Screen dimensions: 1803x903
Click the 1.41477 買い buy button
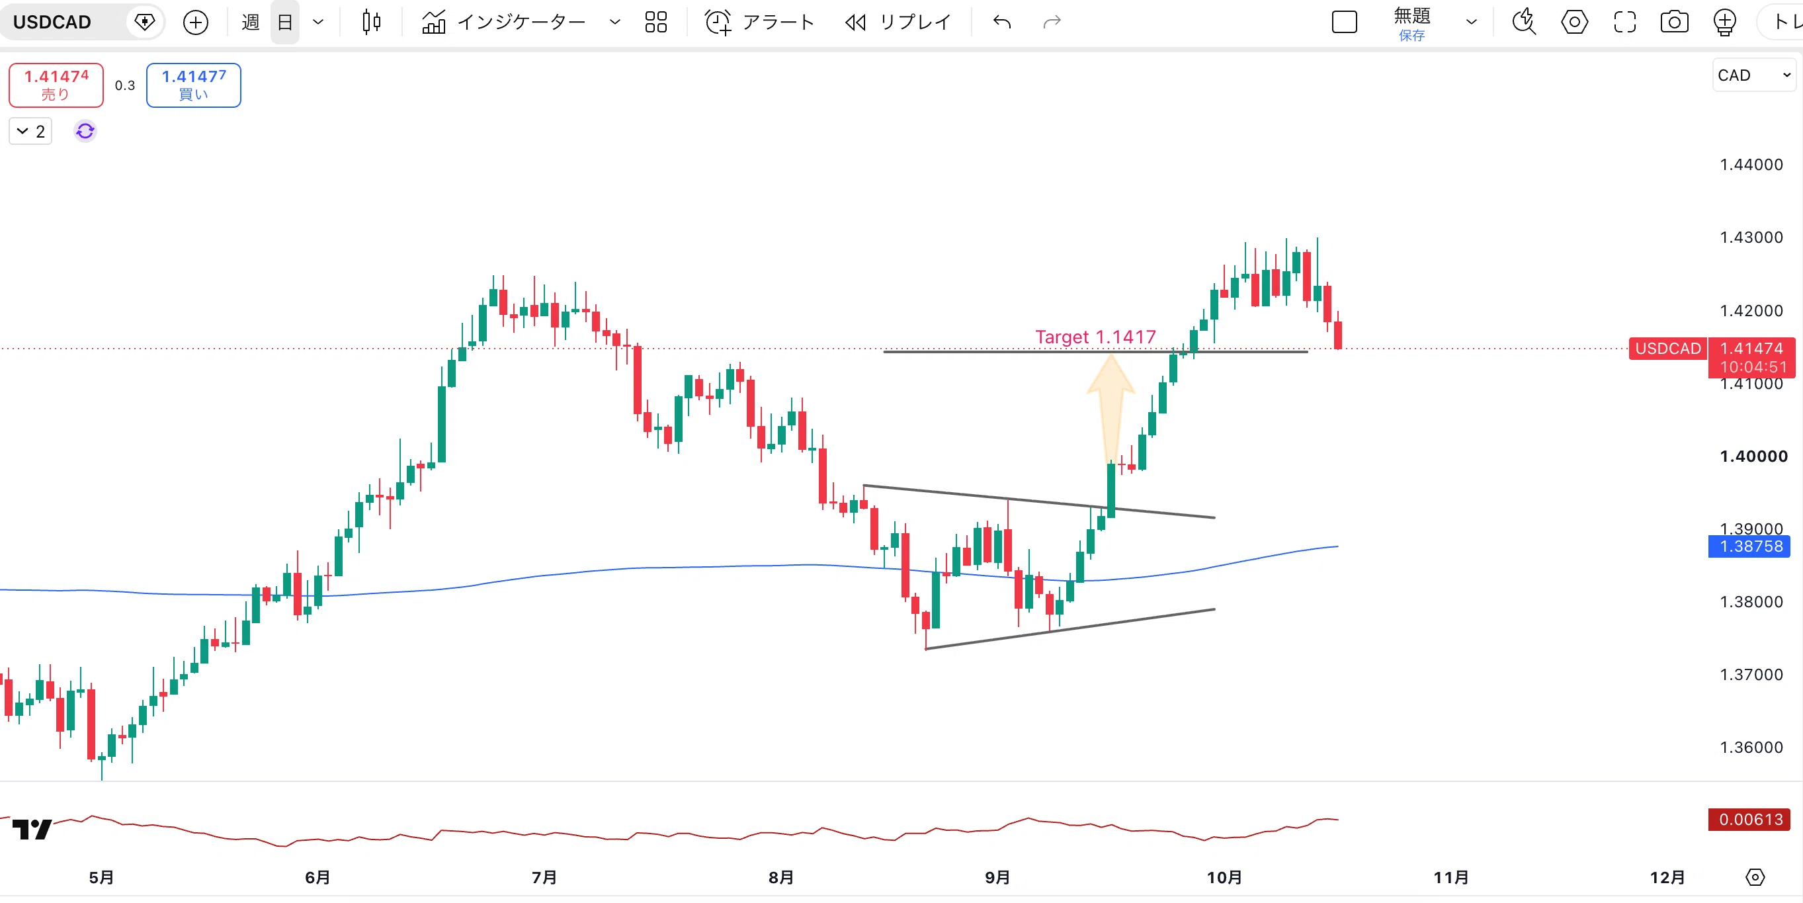(x=194, y=85)
